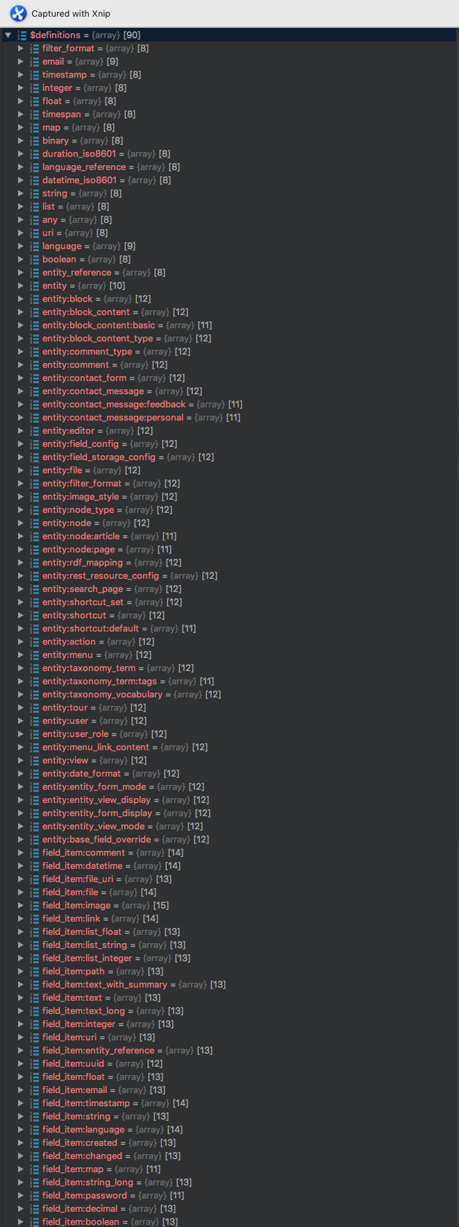This screenshot has width=459, height=1227.
Task: Click the array icon next to filter_format
Action: coord(34,49)
